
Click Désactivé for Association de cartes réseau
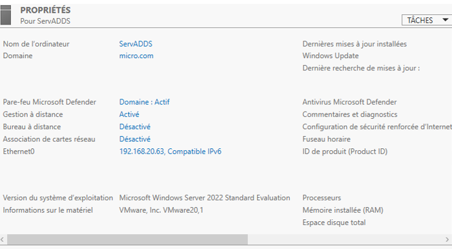click(135, 139)
